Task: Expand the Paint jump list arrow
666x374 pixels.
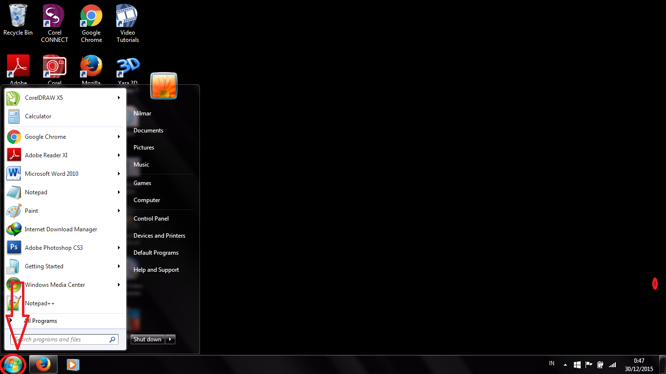Action: tap(118, 211)
